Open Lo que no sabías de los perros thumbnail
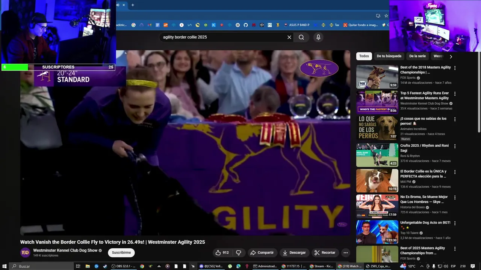Viewport: 481px width, 270px height. (377, 128)
